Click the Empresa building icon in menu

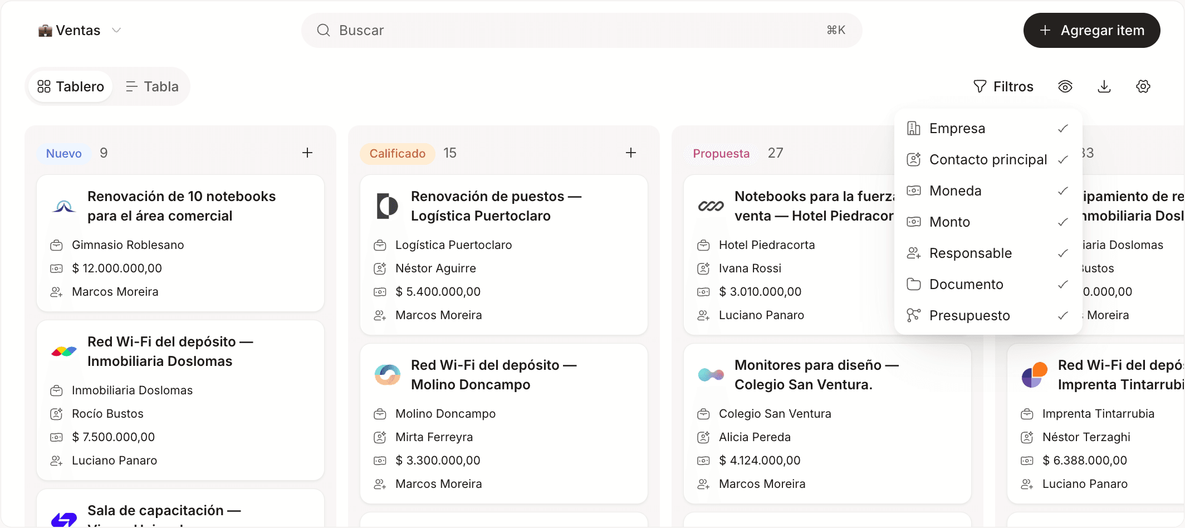914,128
